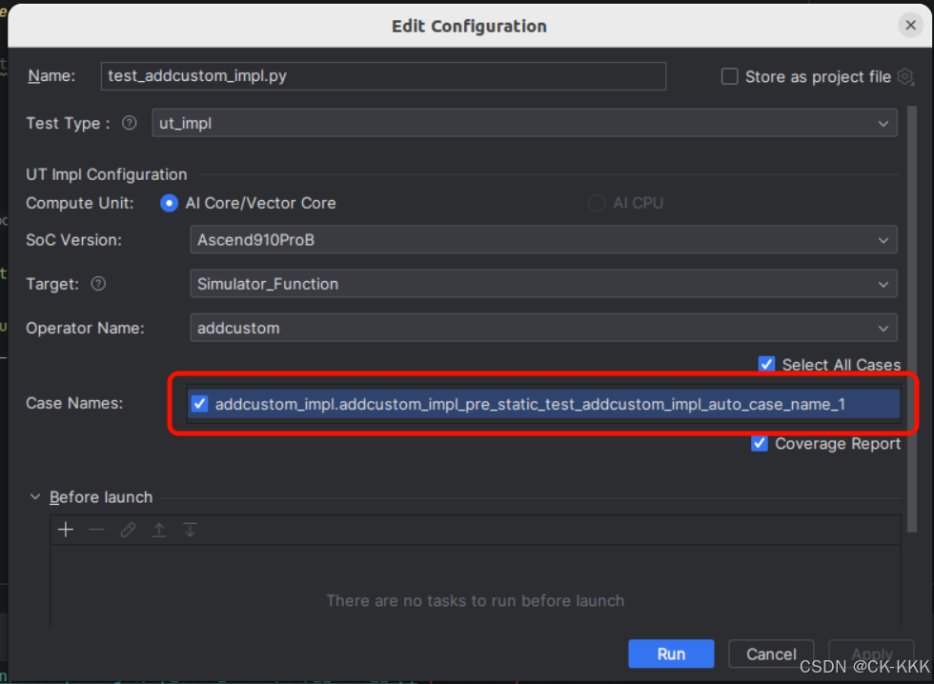
Task: Click the Test Type help icon
Action: point(131,123)
